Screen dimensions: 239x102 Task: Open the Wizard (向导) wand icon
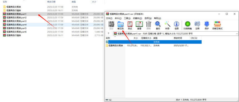click(x=167, y=24)
